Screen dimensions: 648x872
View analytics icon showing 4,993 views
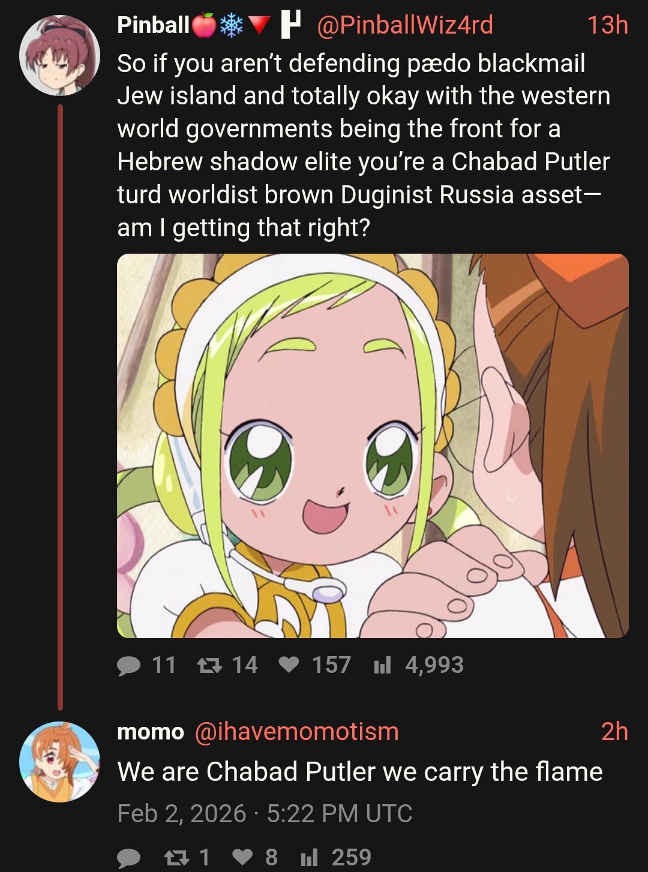[x=382, y=665]
